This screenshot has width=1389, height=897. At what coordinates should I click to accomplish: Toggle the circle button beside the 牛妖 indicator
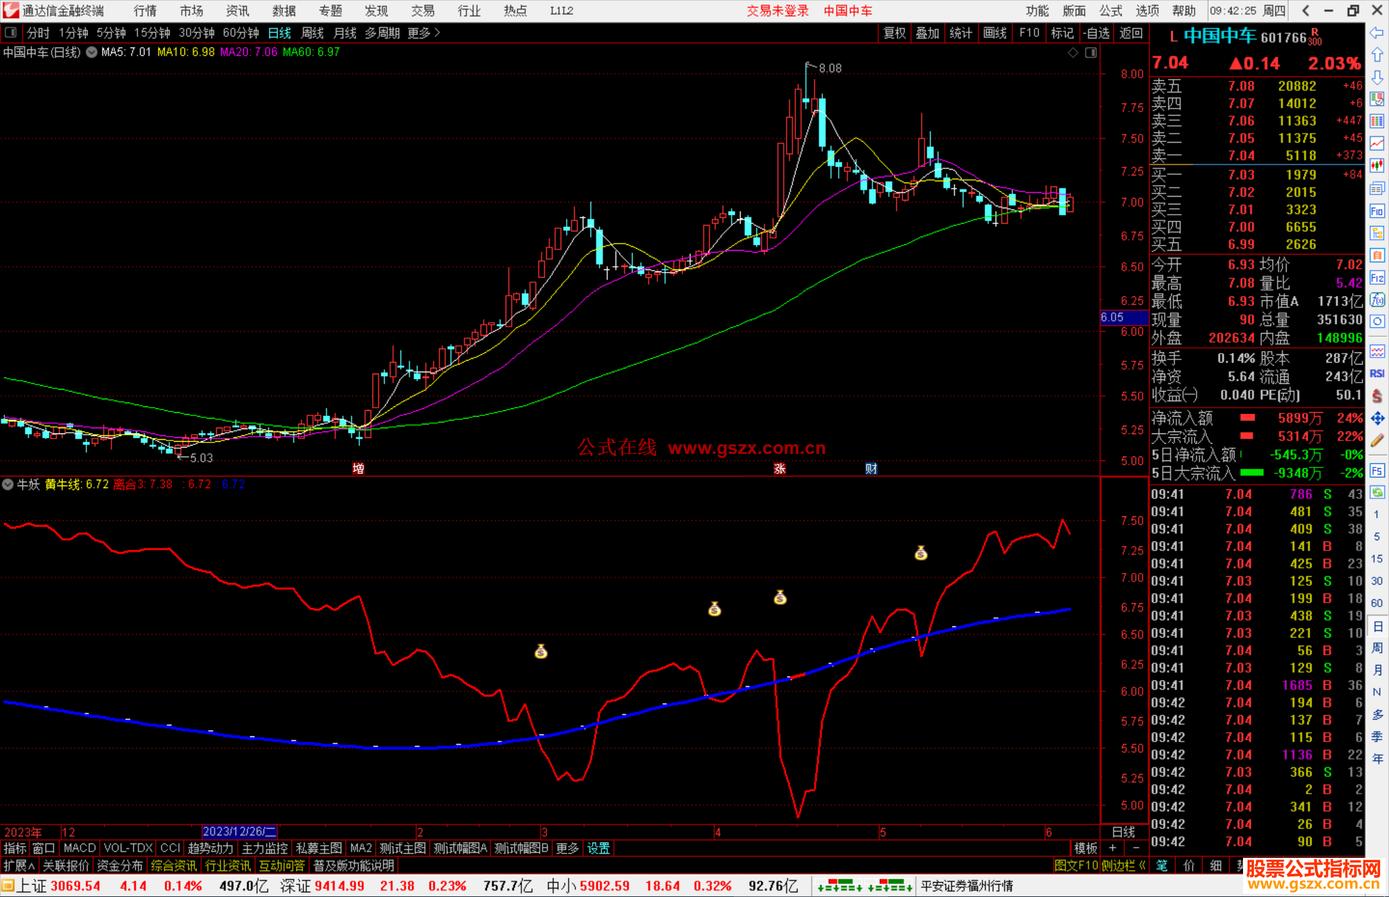[8, 484]
